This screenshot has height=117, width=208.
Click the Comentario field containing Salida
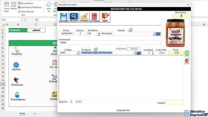click(x=110, y=43)
